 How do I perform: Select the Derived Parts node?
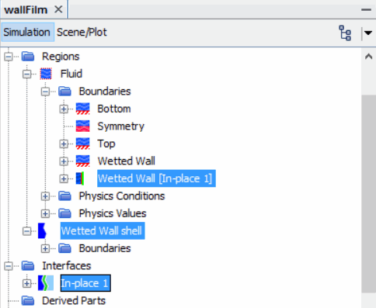pyautogui.click(x=74, y=301)
